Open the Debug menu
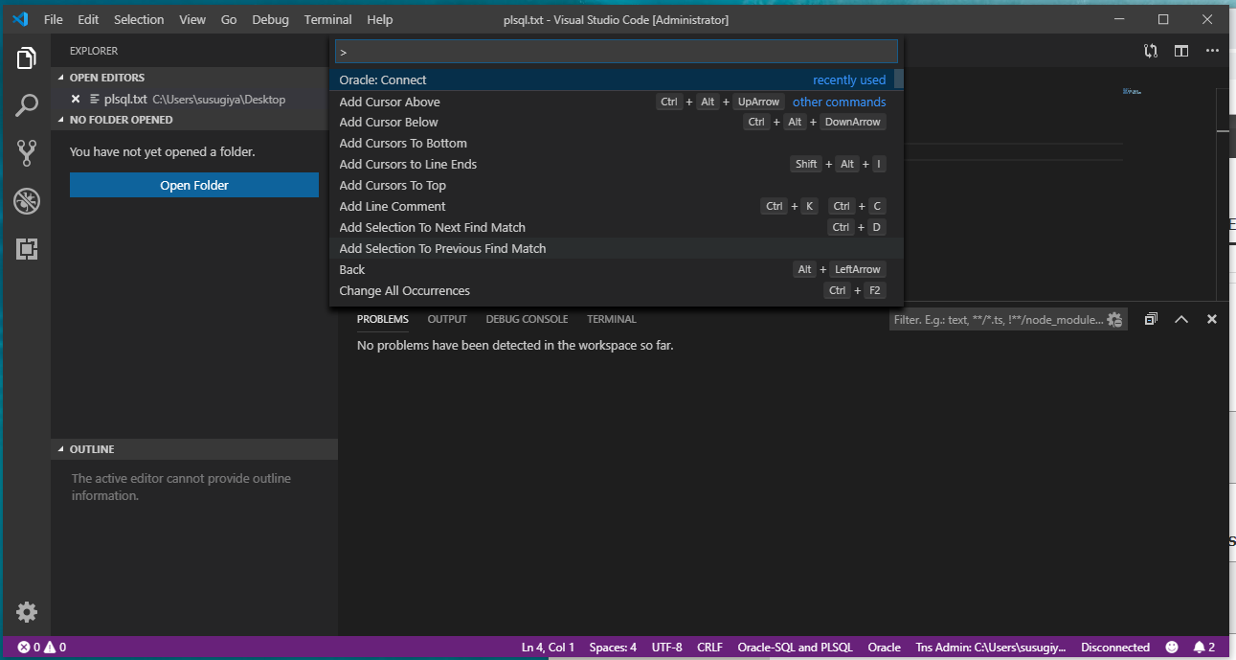The image size is (1236, 660). click(x=269, y=19)
